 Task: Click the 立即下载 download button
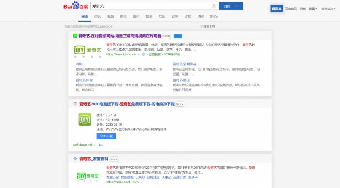coord(106,136)
